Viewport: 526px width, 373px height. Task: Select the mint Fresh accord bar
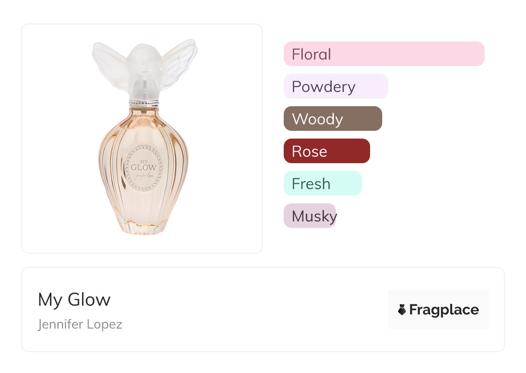[x=322, y=183]
